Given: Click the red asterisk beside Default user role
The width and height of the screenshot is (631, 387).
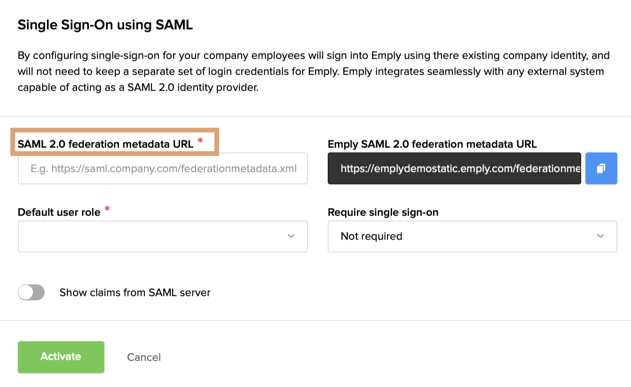Looking at the screenshot, I should click(107, 209).
